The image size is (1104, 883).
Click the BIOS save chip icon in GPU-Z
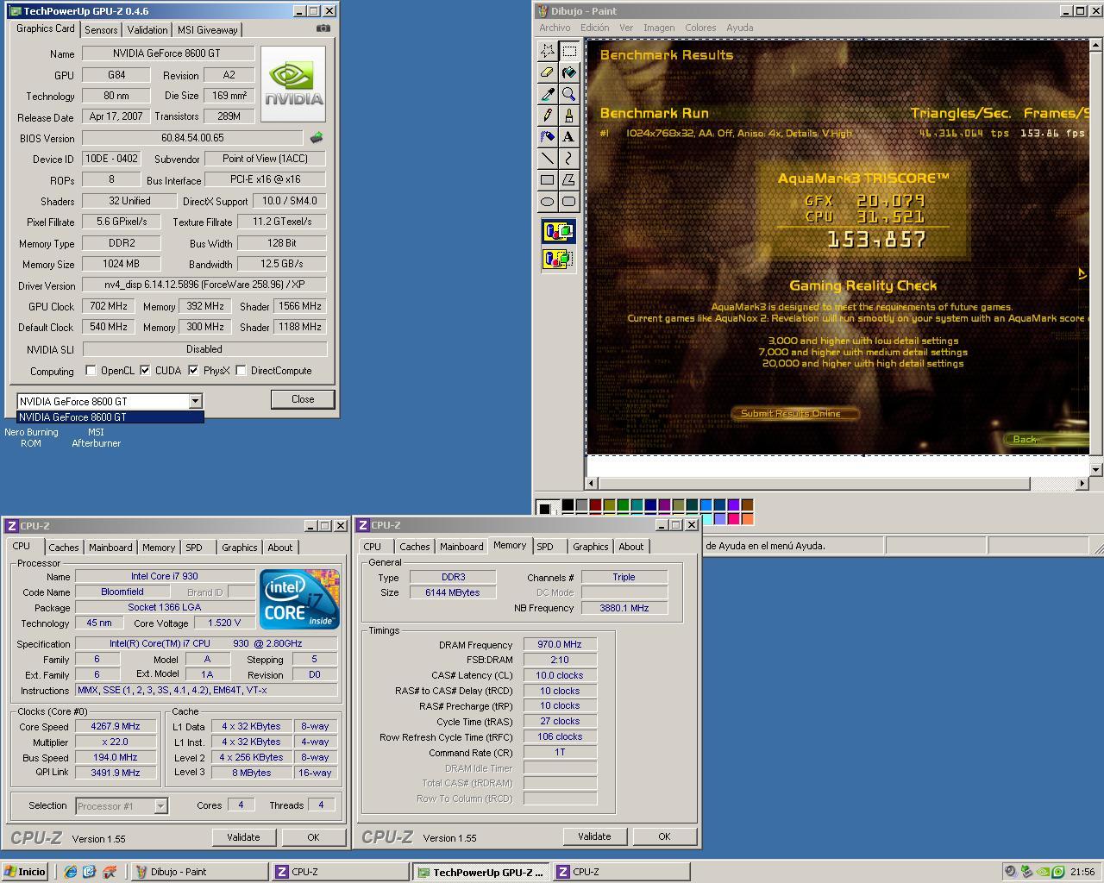[317, 137]
